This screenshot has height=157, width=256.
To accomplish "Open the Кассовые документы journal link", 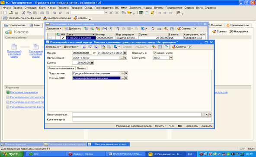I will (24, 92).
